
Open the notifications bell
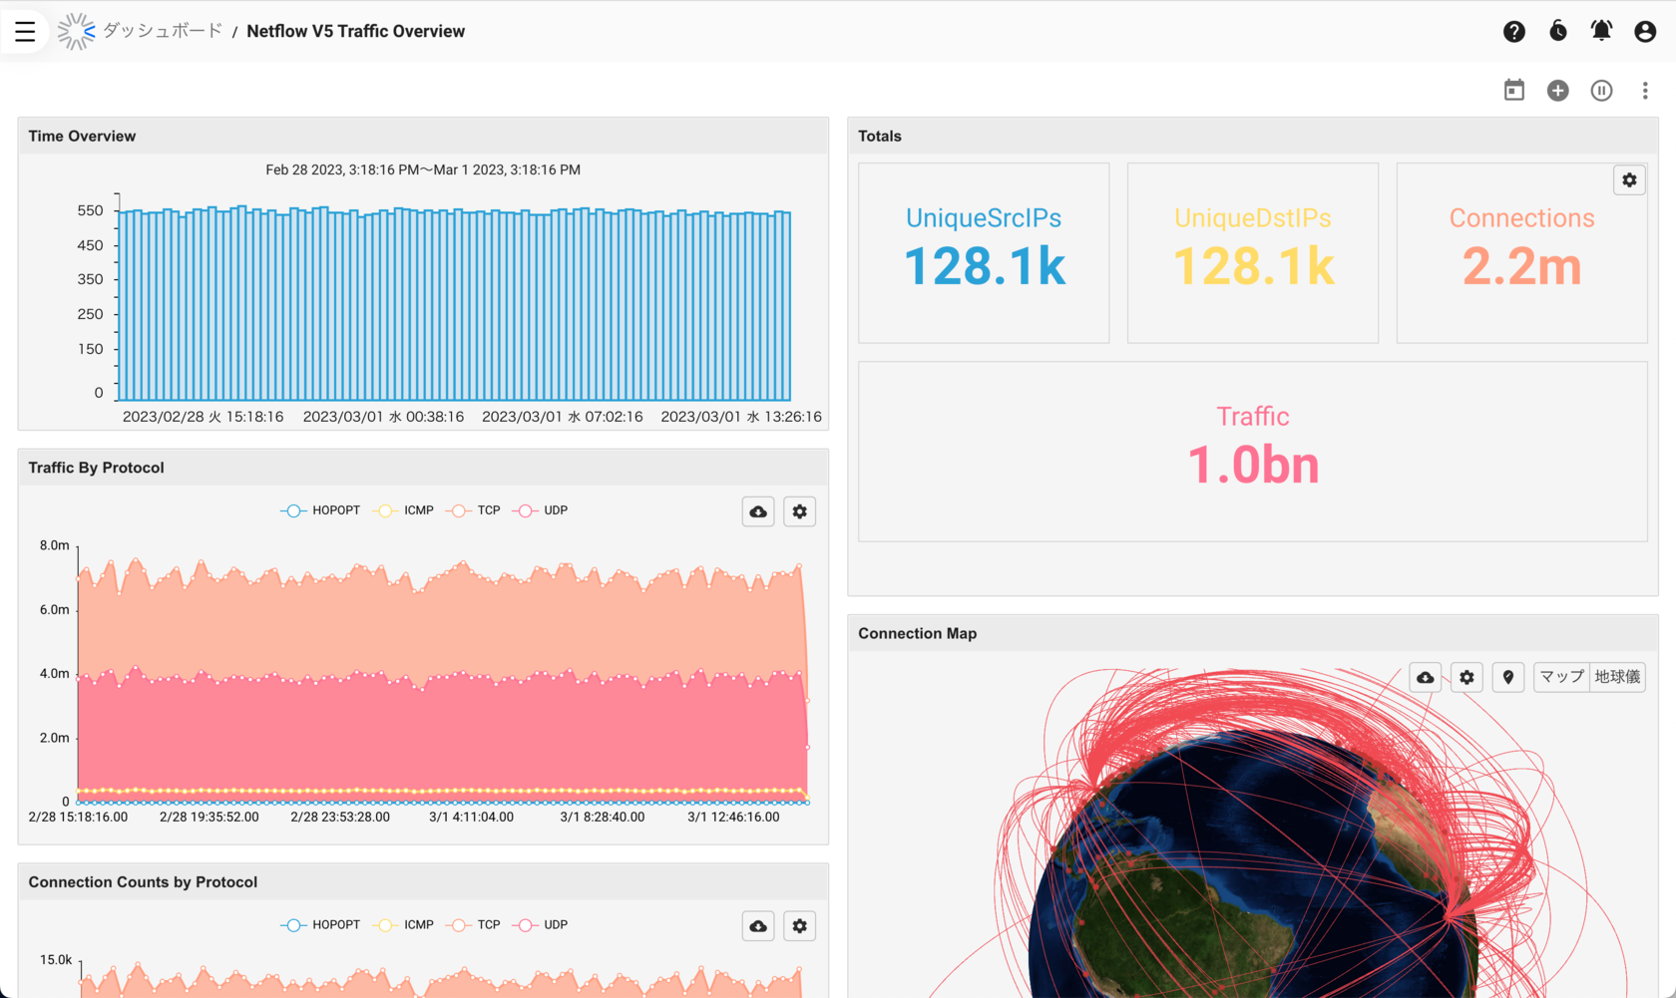1601,31
